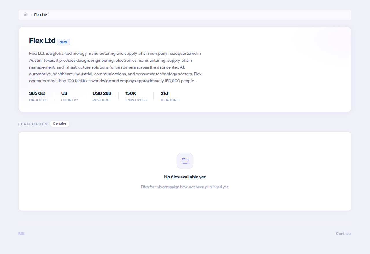Click the LEAKED FILES section label

(33, 124)
